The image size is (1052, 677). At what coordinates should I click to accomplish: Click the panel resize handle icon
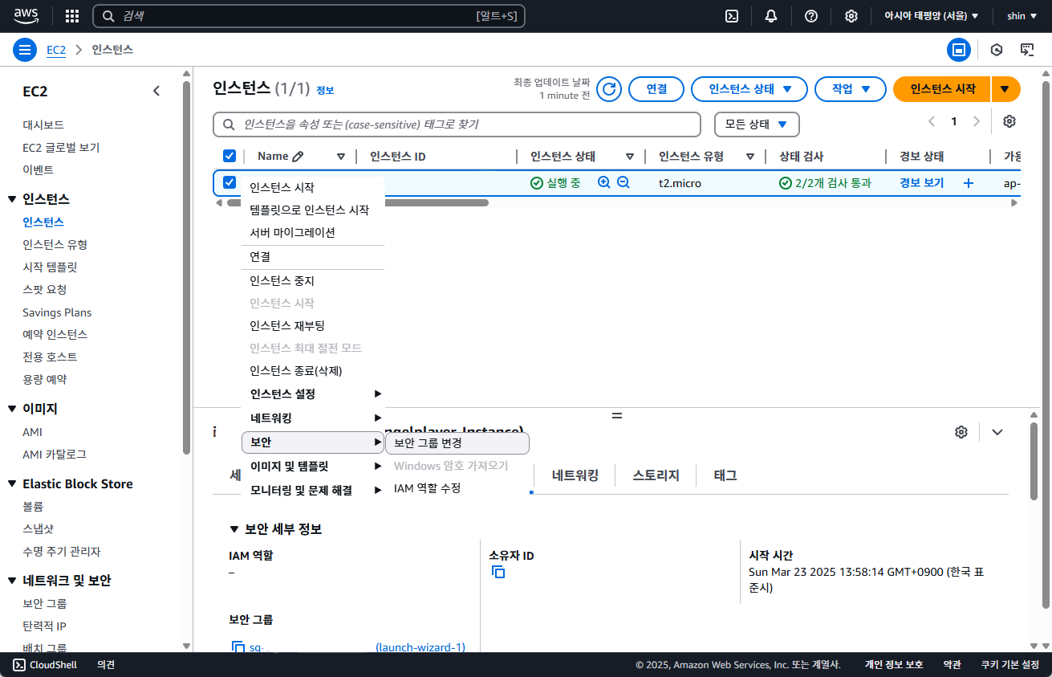[617, 416]
